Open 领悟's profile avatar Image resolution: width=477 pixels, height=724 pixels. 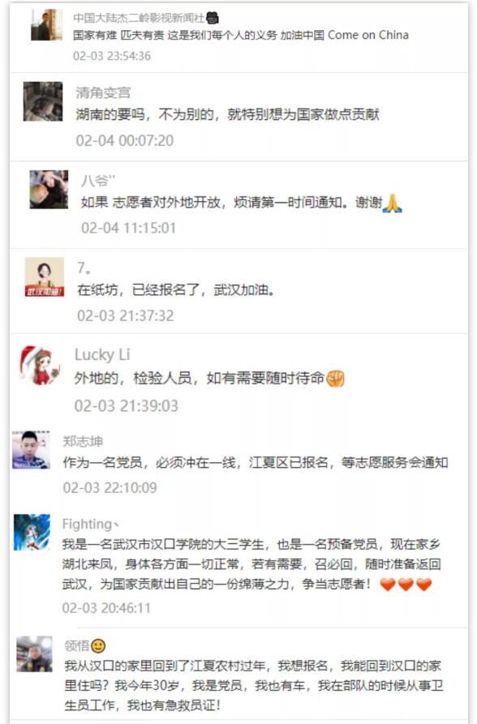click(35, 653)
